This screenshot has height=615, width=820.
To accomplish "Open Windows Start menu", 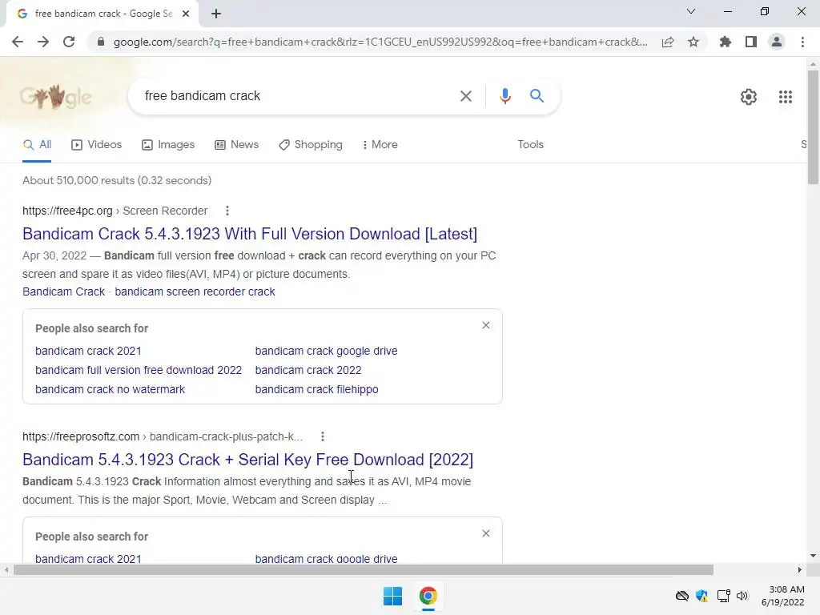I will tap(392, 596).
